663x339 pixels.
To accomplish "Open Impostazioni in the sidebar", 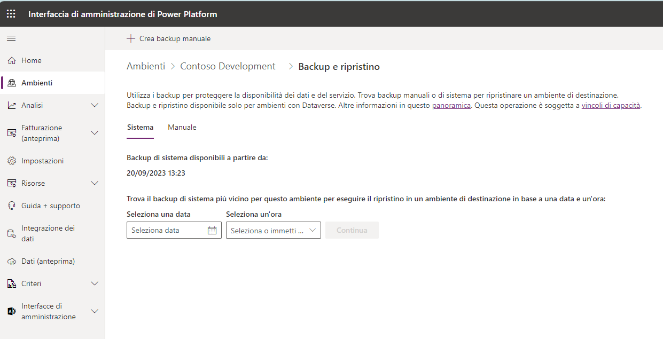I will (x=52, y=161).
